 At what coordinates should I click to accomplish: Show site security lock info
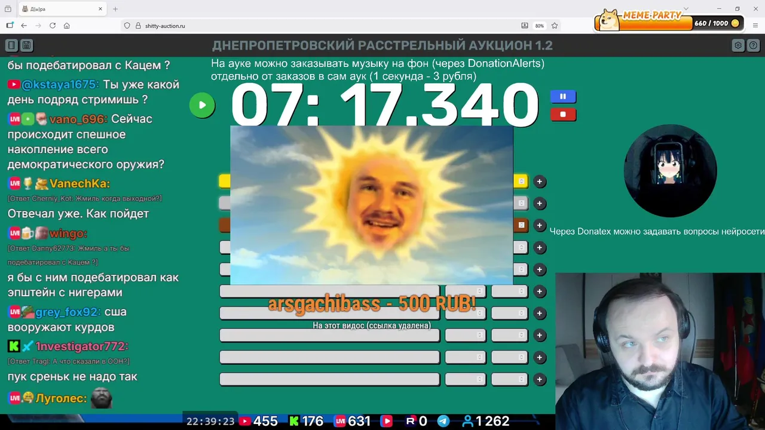[138, 26]
